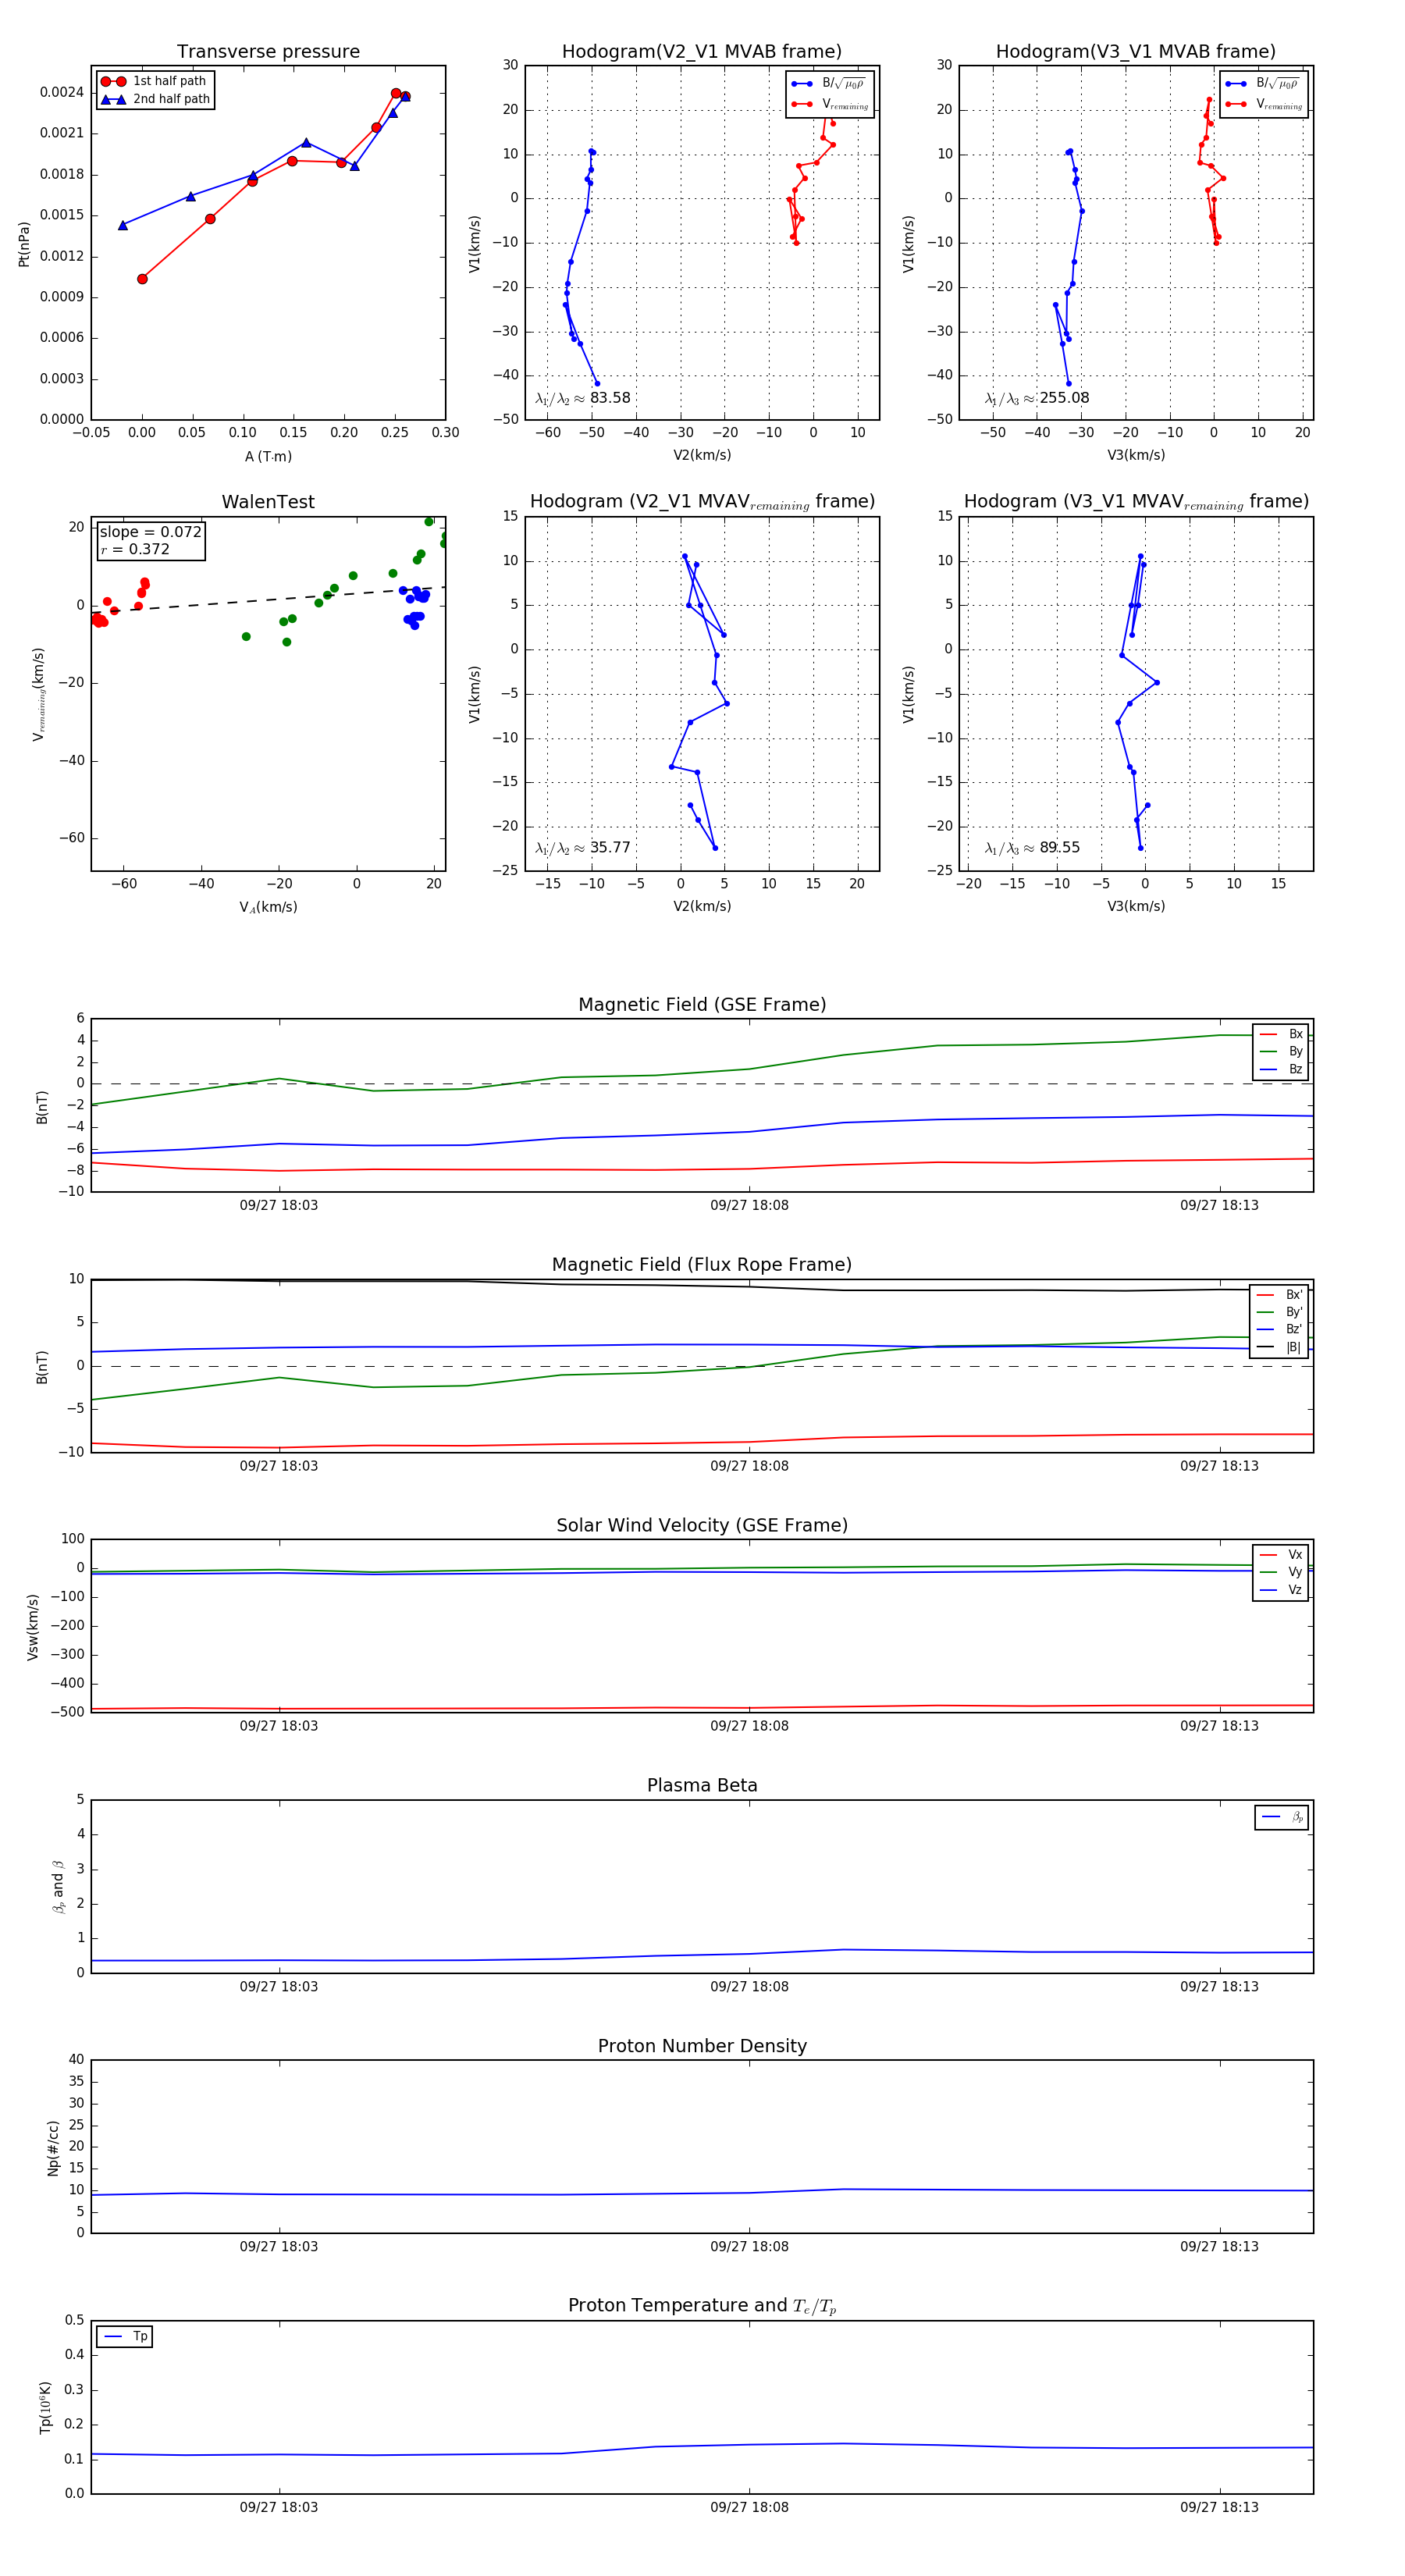Select the Bx legend entry in GSE plot
The width and height of the screenshot is (1405, 2576).
pos(1281,1034)
